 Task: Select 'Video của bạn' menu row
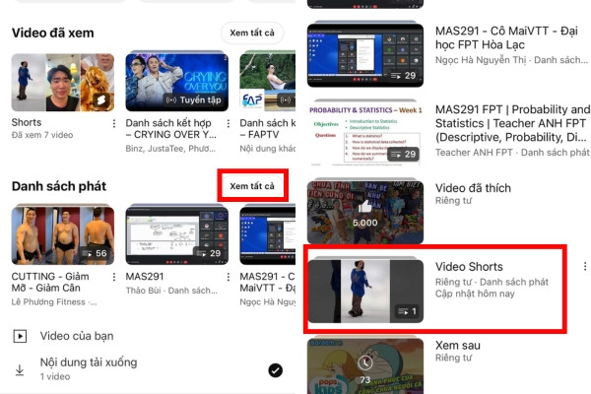pos(148,336)
